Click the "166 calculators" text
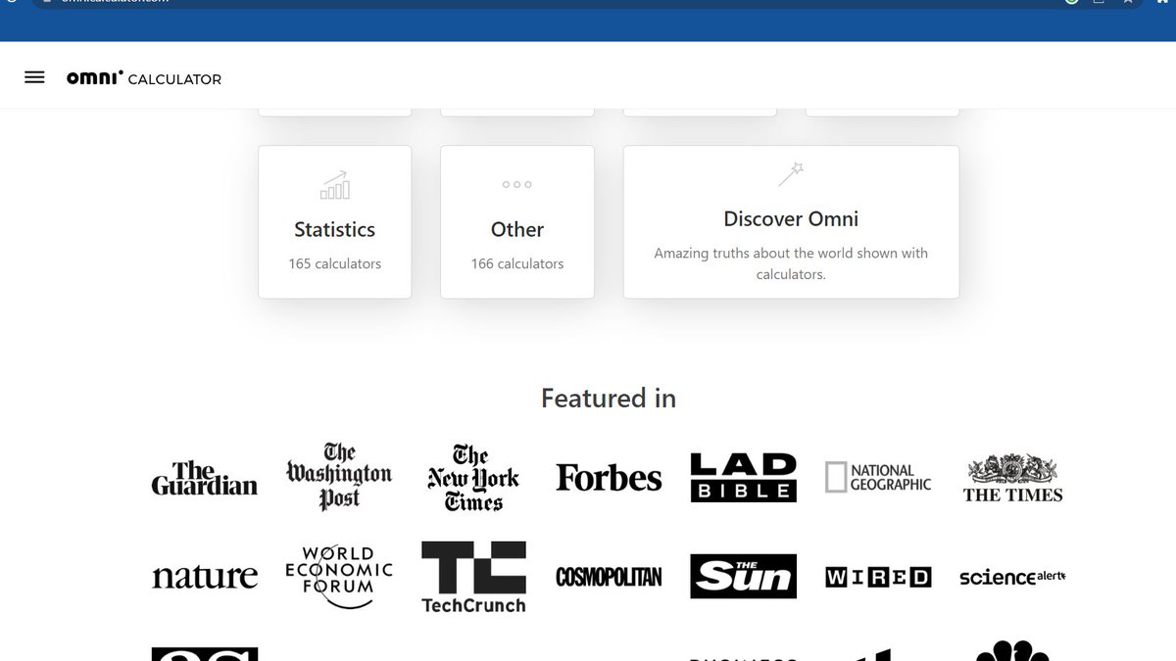 click(x=517, y=263)
